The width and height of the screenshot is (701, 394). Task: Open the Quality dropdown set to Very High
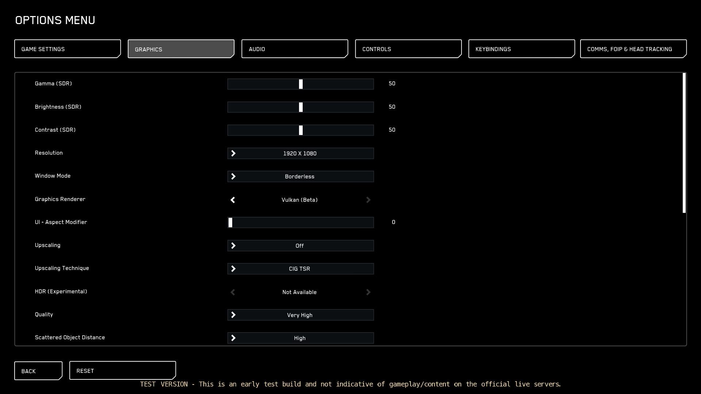[300, 315]
